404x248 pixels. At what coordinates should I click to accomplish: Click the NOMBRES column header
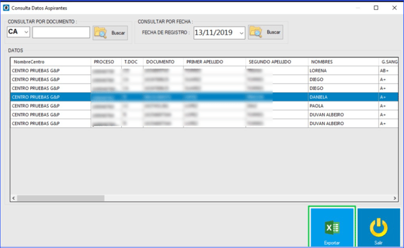click(x=343, y=62)
